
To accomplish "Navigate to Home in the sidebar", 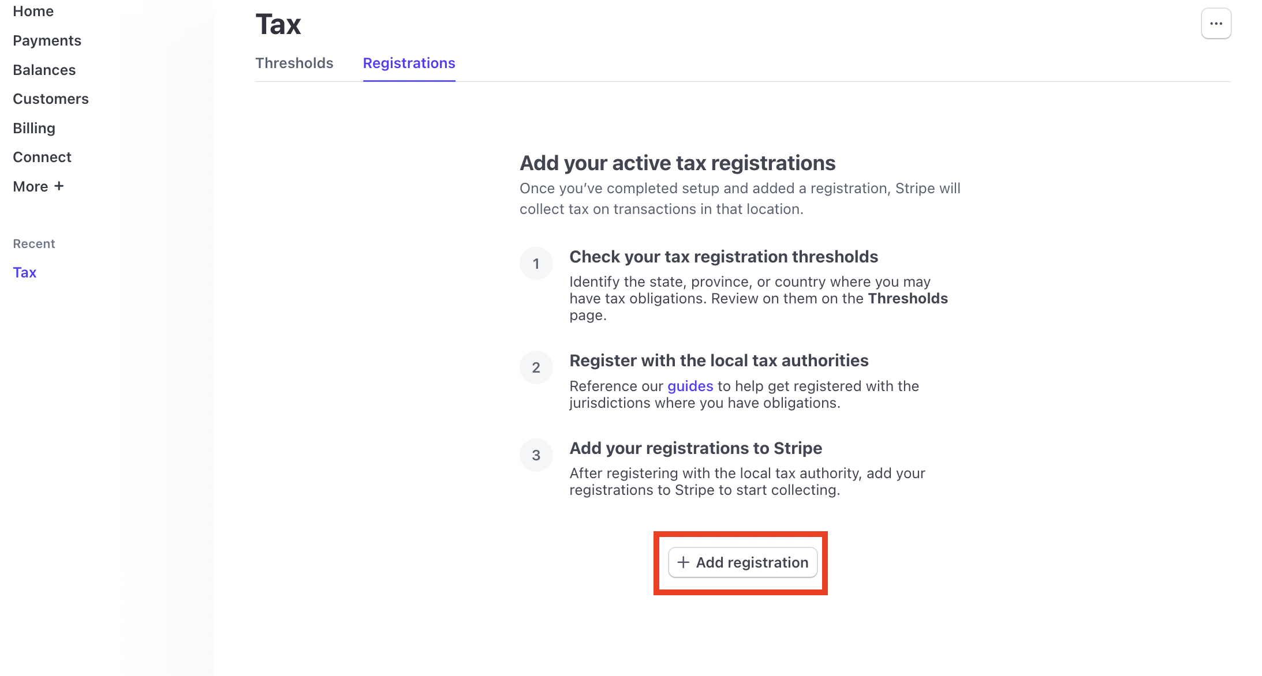I will 33,10.
